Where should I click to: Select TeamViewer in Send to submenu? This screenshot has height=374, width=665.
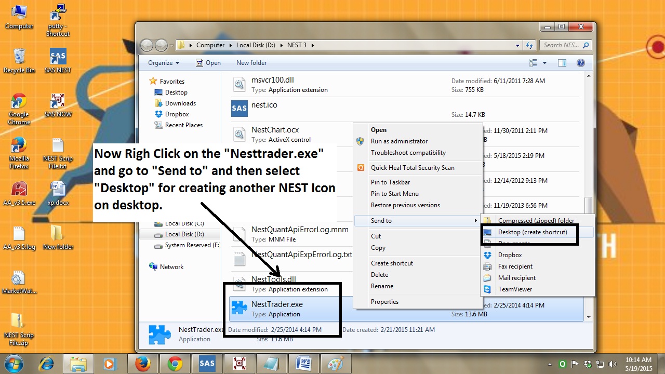coord(538,289)
